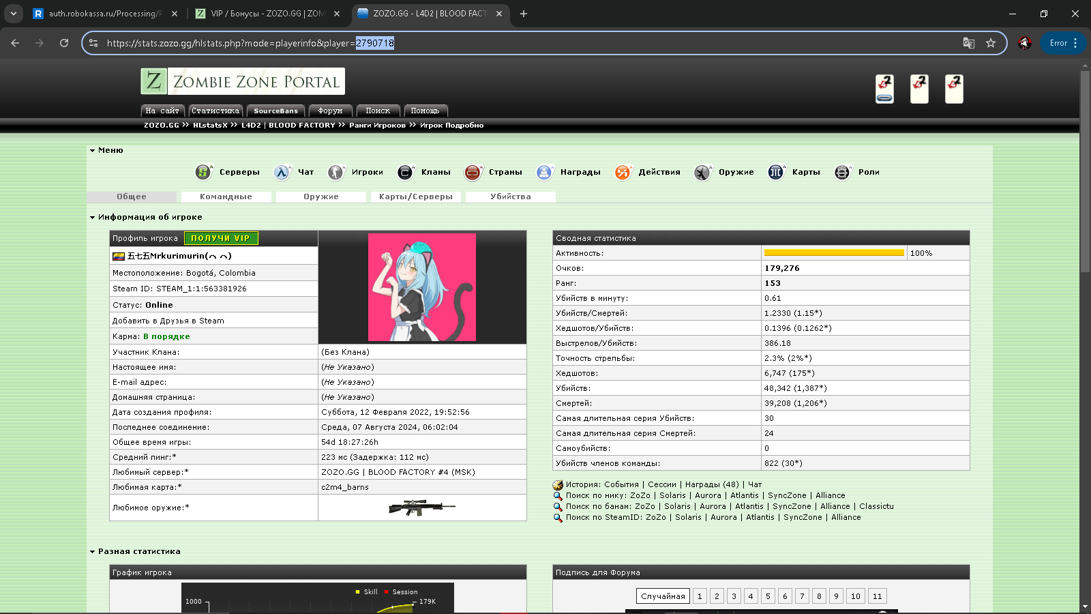
Task: Click the HLstatsX breadcrumb link
Action: tap(210, 126)
